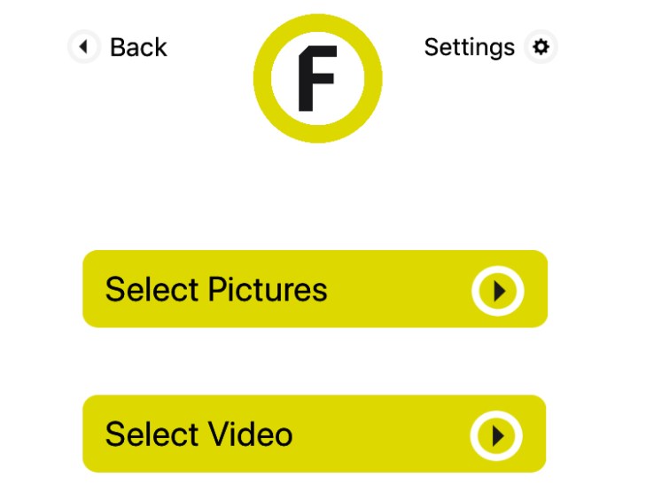The width and height of the screenshot is (646, 501).
Task: Click the yellow ring of the logo
Action: 265,79
